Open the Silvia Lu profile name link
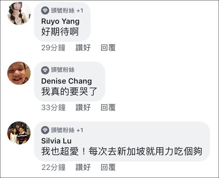The width and height of the screenshot is (219, 178). click(56, 141)
